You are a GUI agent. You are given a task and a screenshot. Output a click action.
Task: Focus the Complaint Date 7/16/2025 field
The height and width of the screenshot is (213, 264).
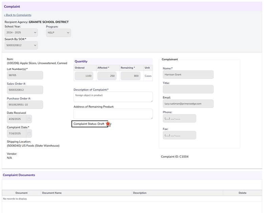click(17, 133)
